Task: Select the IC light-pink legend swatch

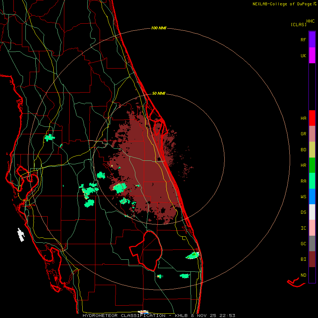Action: point(312,228)
